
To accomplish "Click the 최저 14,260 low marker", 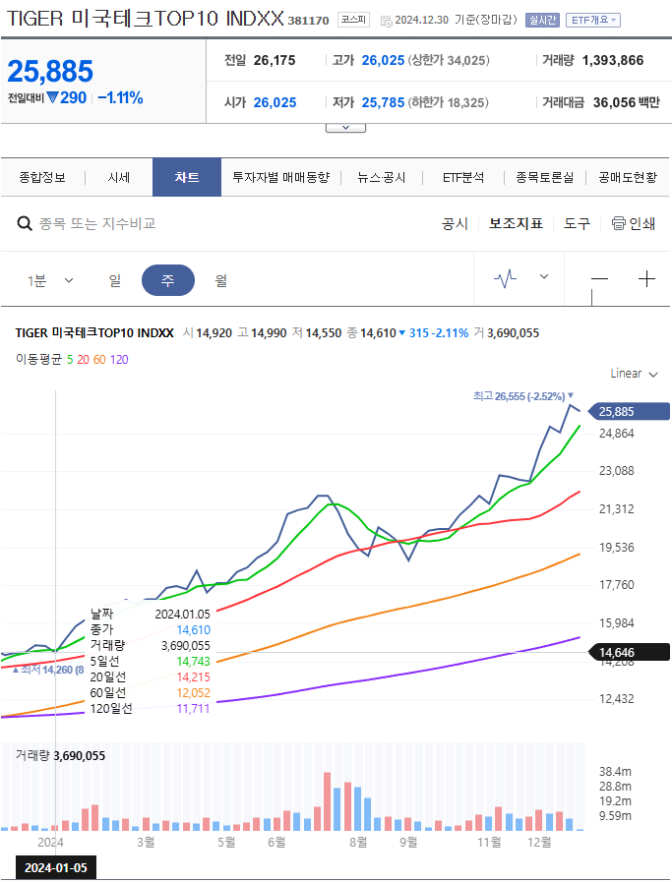I will (48, 670).
